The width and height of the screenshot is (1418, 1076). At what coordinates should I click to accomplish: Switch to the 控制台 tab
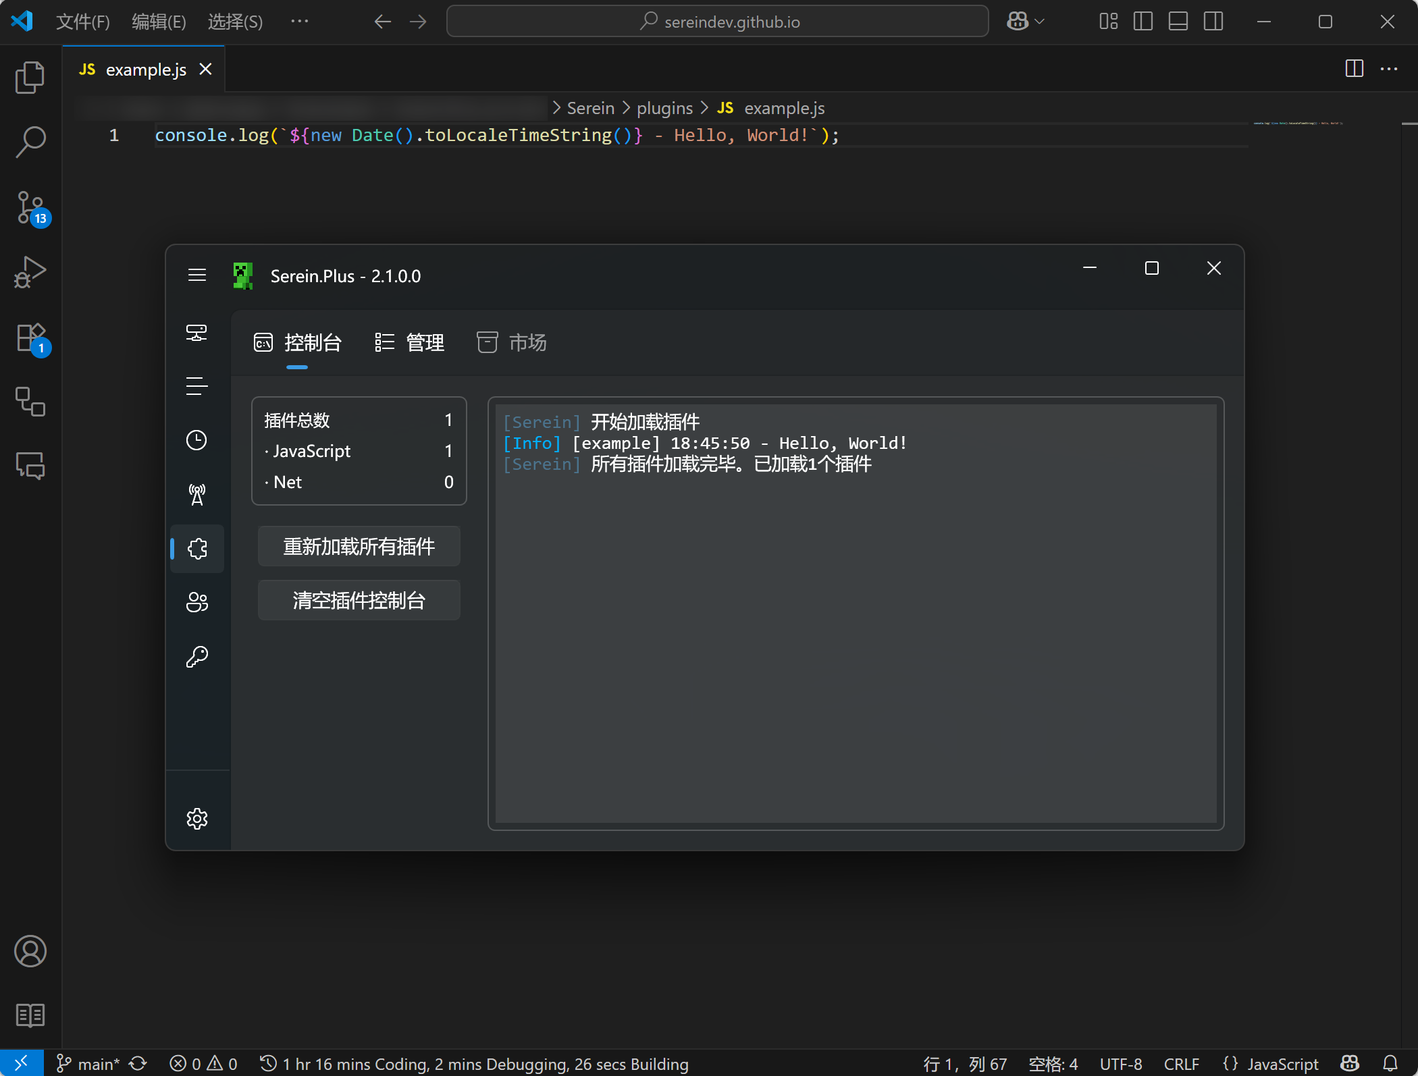(x=297, y=343)
